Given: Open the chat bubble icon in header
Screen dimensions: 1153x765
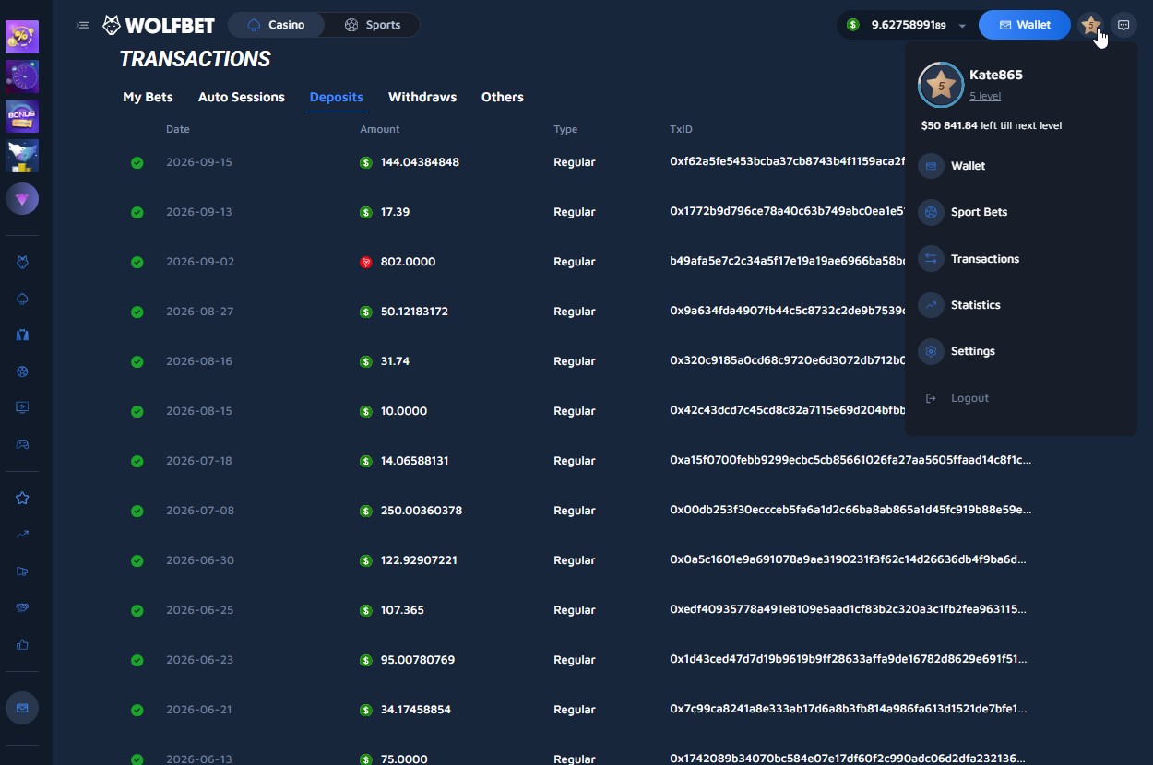Looking at the screenshot, I should (1123, 26).
